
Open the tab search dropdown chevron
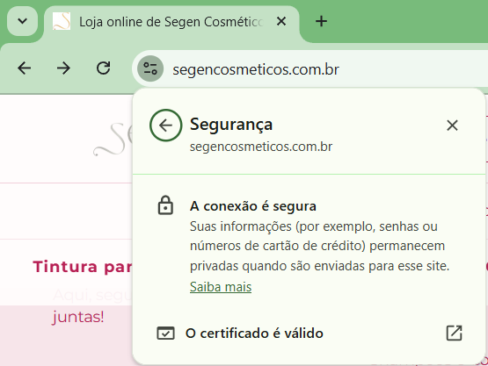point(22,21)
